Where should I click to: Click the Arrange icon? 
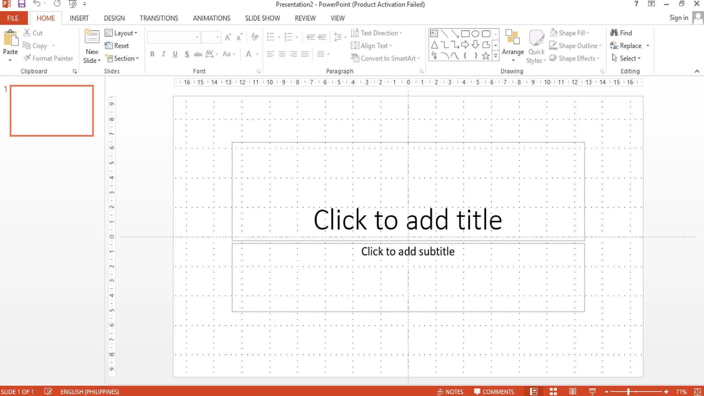[x=512, y=37]
